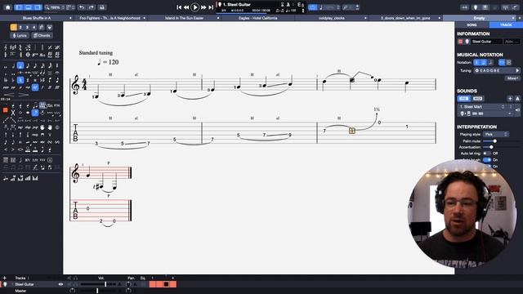
Task: Adjust the Palm mute slider
Action: [x=495, y=141]
